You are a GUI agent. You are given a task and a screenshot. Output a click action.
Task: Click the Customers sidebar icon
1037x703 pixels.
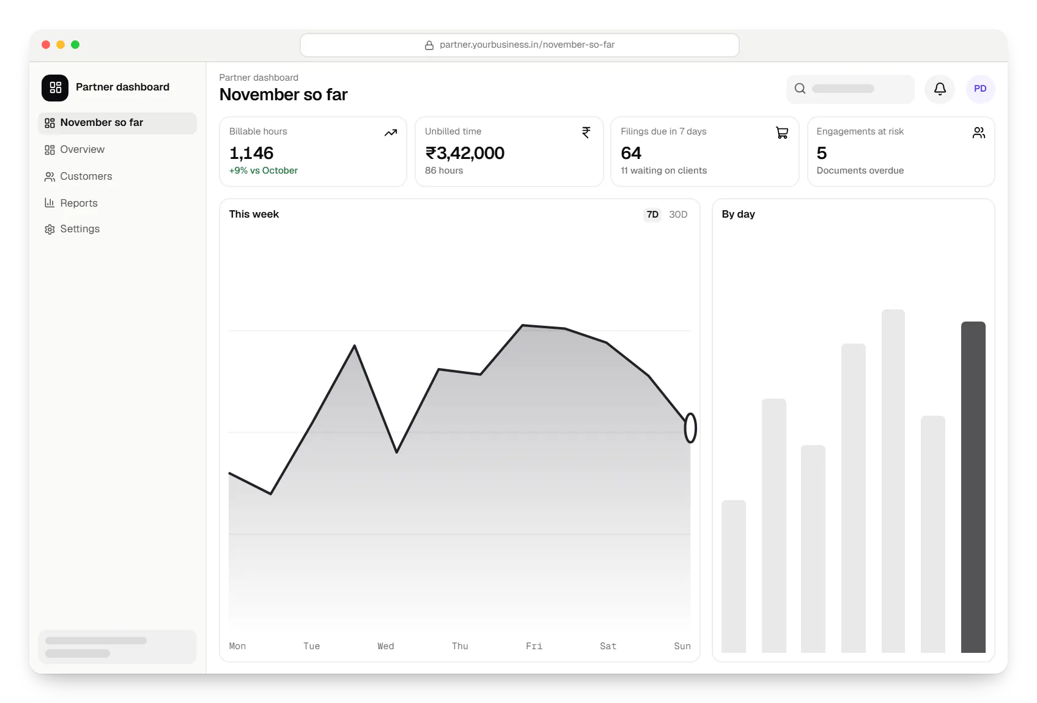(50, 177)
